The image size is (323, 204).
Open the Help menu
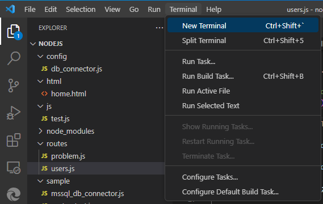coord(213,9)
